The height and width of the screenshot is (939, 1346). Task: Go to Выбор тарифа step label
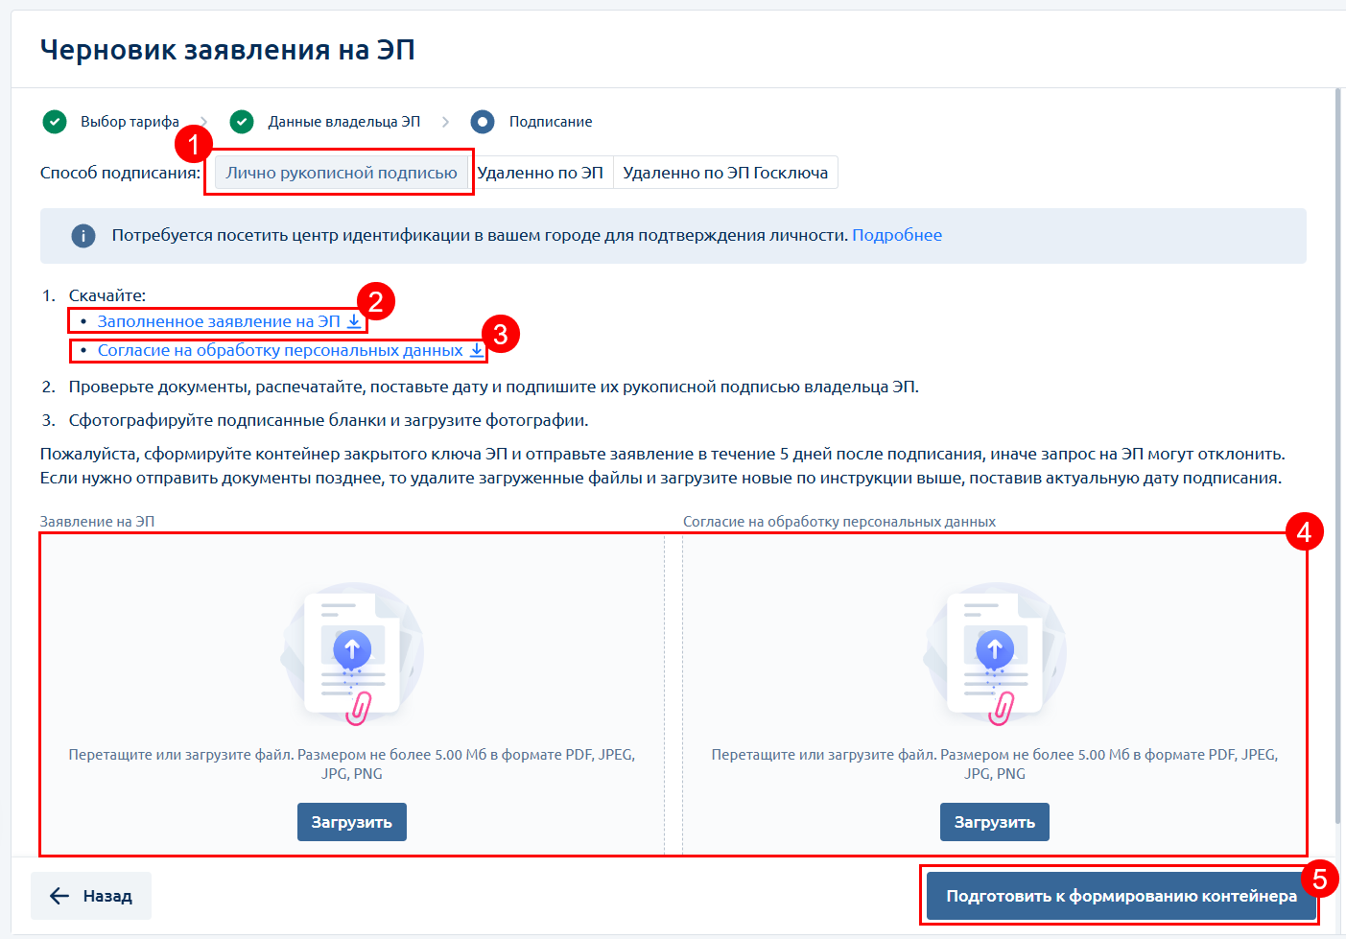coord(130,122)
